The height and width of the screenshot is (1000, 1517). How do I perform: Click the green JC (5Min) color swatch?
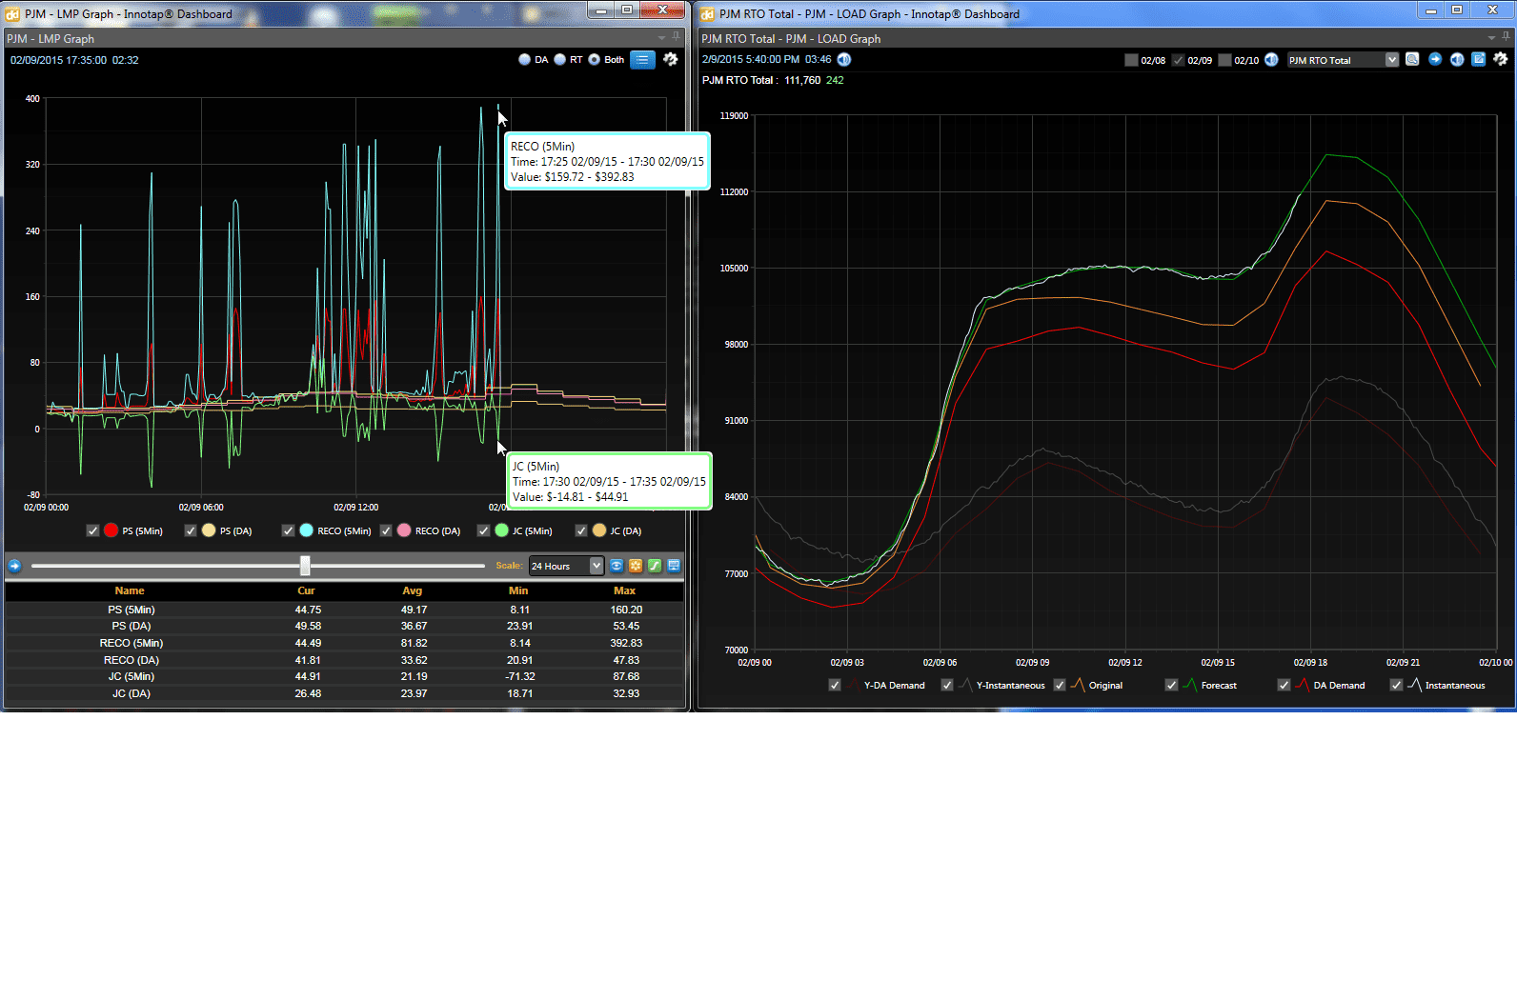pyautogui.click(x=502, y=530)
